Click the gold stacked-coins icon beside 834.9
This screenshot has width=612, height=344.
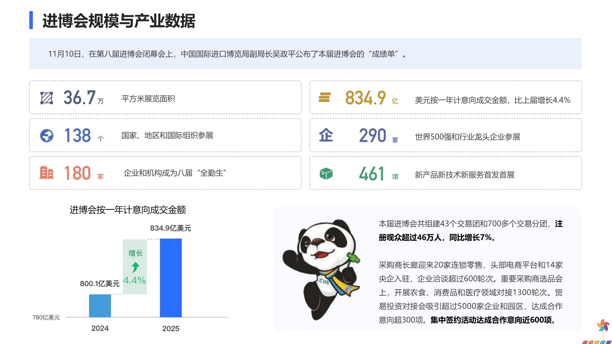pyautogui.click(x=325, y=98)
